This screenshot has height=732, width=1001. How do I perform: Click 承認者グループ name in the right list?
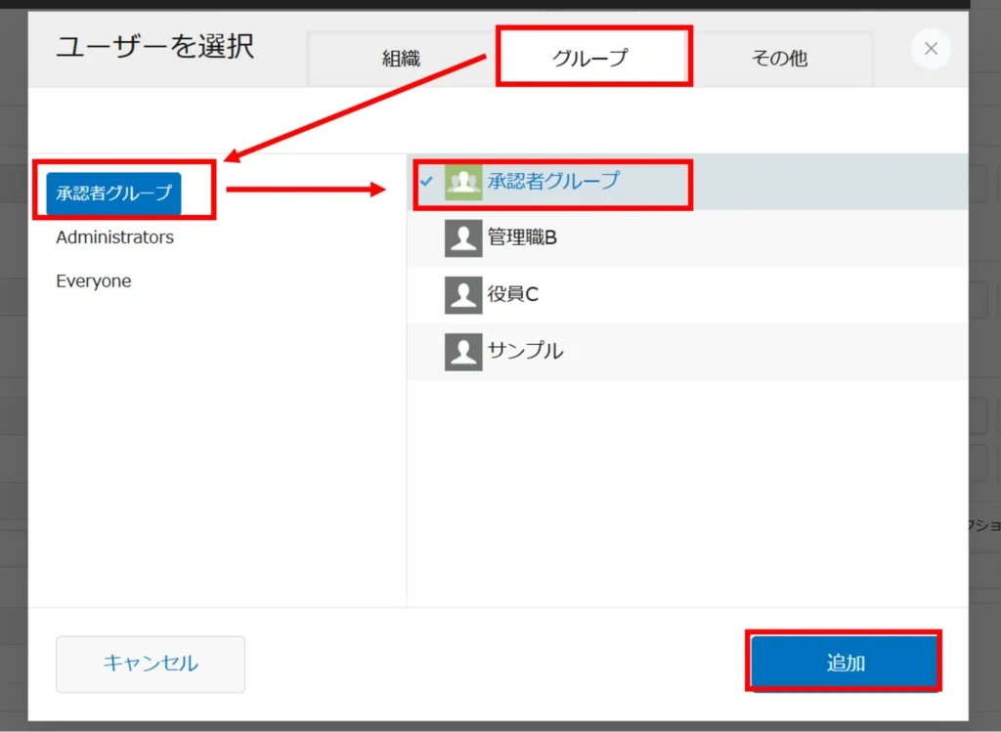point(553,182)
